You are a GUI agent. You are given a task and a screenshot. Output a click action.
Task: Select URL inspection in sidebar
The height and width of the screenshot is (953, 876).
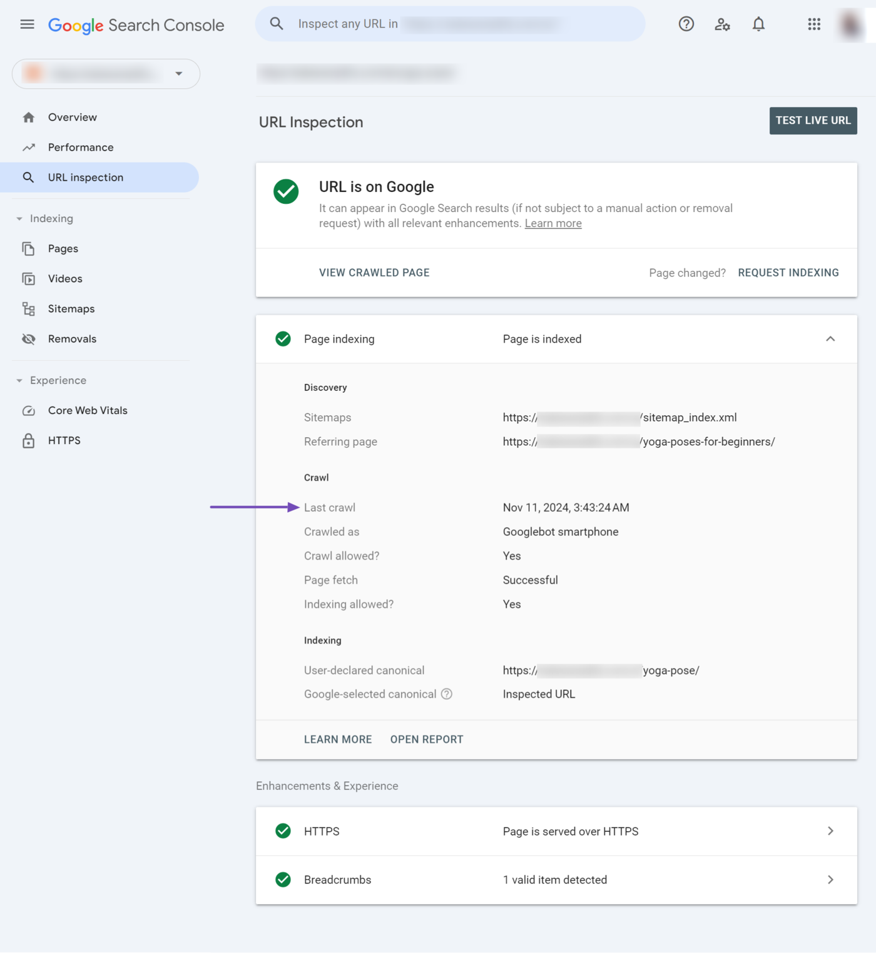pyautogui.click(x=100, y=178)
